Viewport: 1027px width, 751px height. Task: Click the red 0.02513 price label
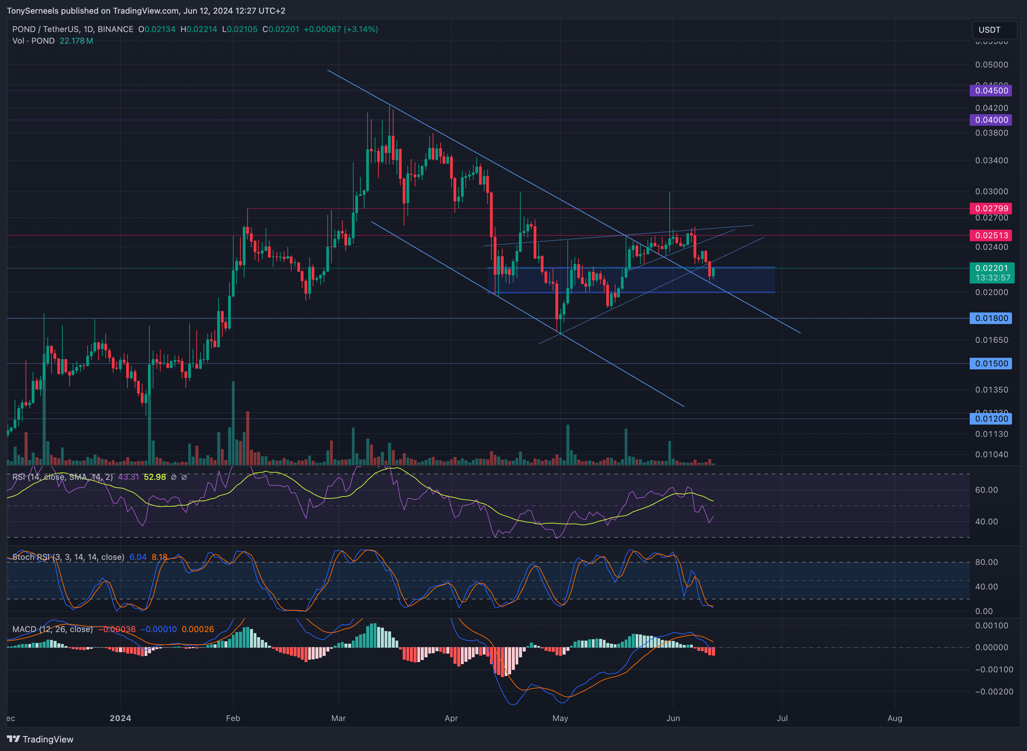[x=991, y=235]
